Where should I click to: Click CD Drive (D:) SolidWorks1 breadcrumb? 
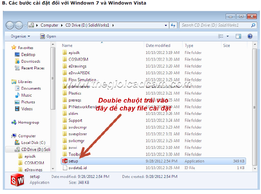tap(87, 25)
